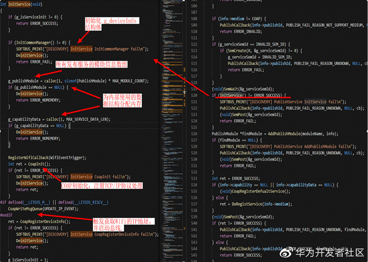The width and height of the screenshot is (368, 262).
Task: Click the 'if (g_capabilityData == NULL) {' line
Action: (39, 126)
